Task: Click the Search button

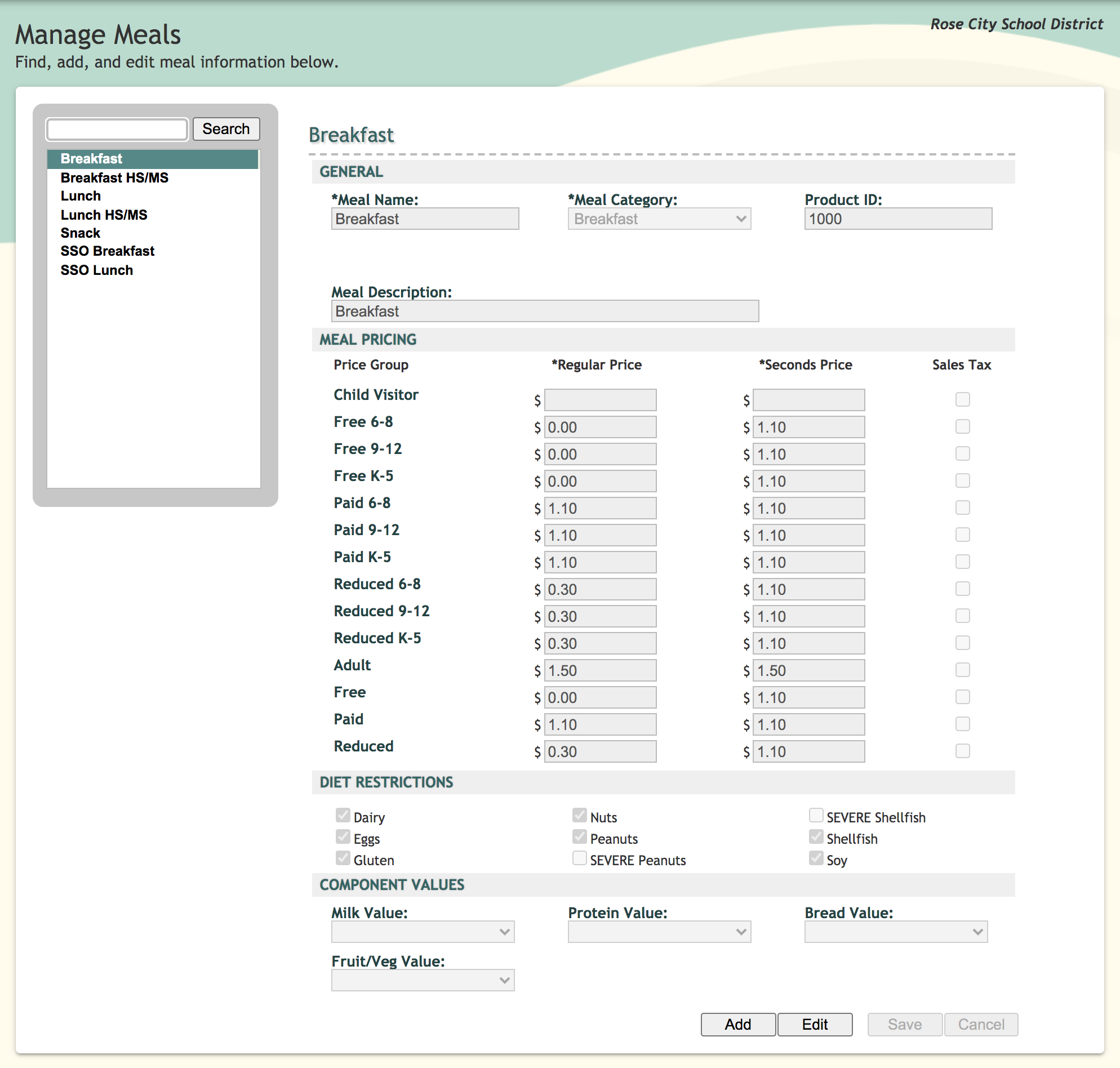Action: coord(225,129)
